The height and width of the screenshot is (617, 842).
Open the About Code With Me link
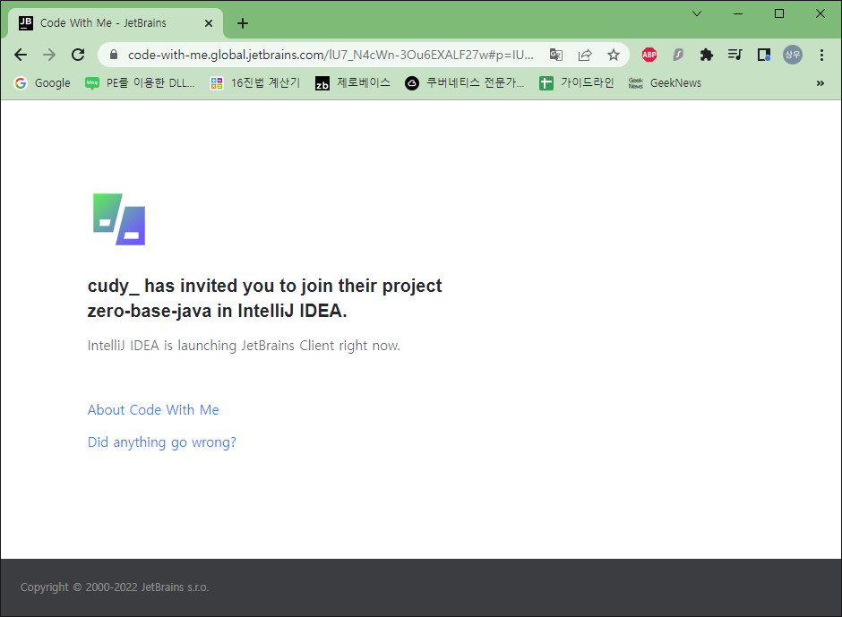pos(153,410)
